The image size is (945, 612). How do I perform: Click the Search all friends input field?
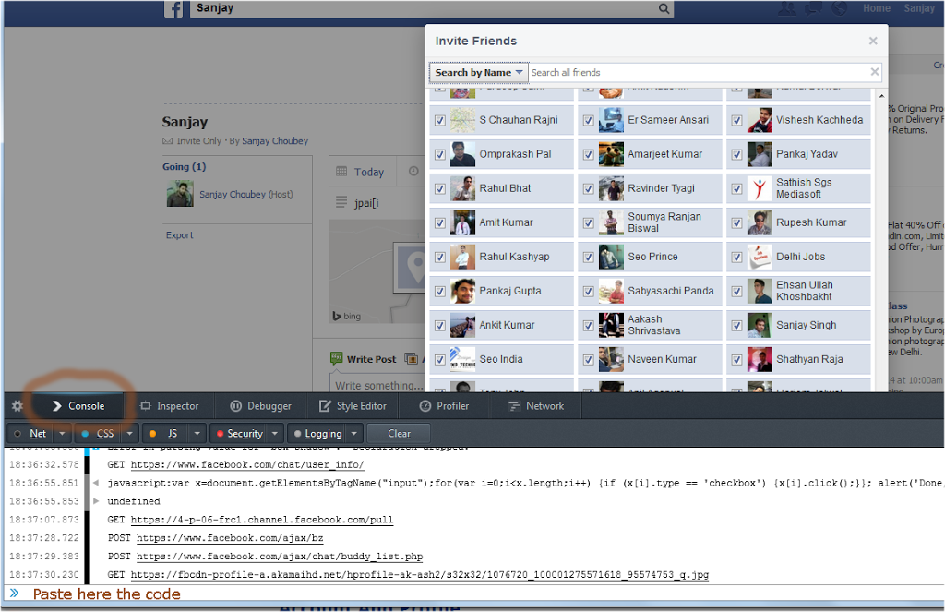697,72
